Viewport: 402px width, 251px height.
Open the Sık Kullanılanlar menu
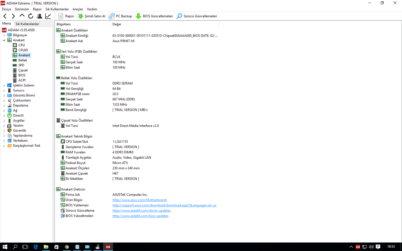click(57, 9)
